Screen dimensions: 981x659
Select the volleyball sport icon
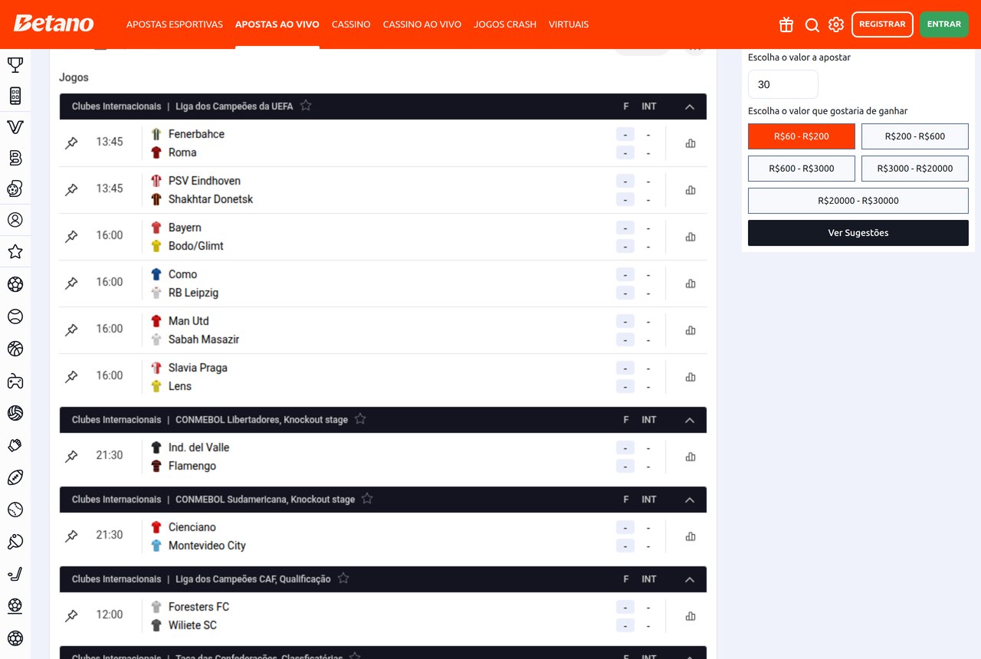pyautogui.click(x=15, y=413)
